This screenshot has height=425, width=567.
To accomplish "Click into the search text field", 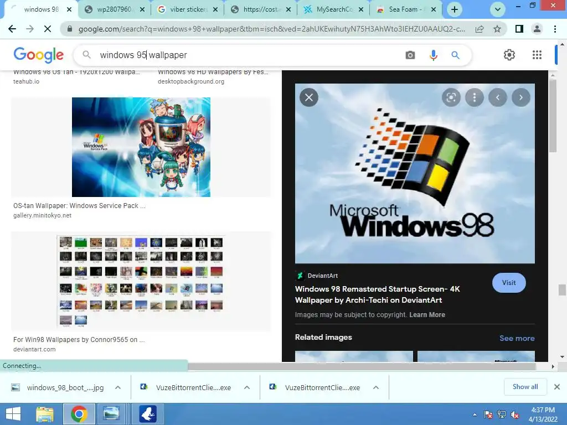I will (x=250, y=55).
